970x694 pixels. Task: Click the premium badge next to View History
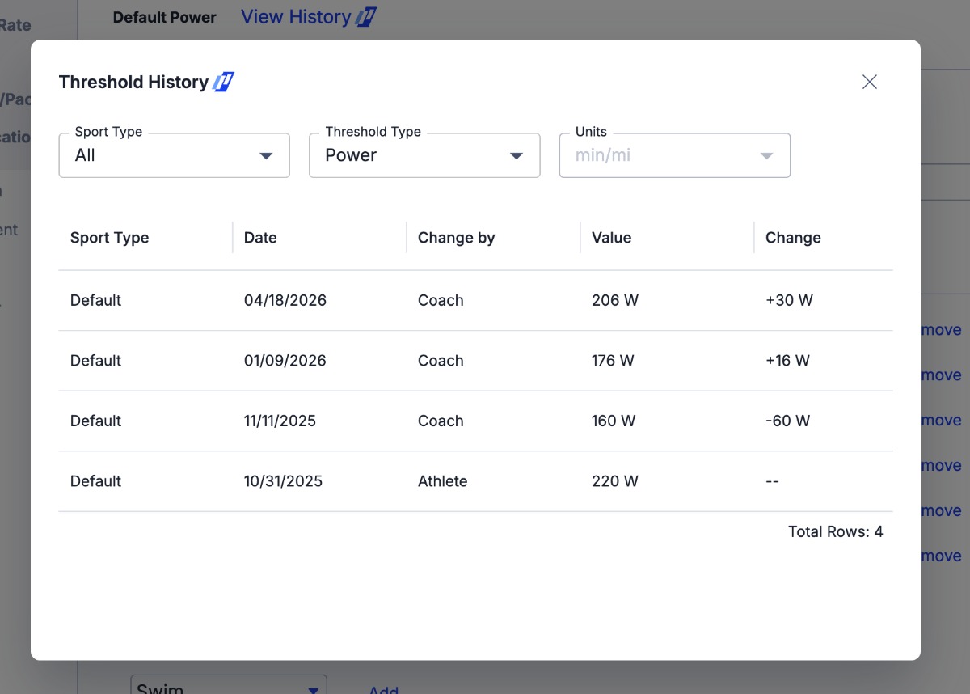tap(366, 17)
